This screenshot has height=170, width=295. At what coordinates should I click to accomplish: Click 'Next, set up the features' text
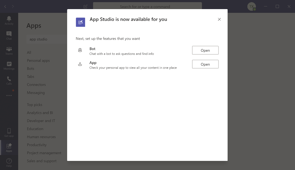[x=108, y=39]
